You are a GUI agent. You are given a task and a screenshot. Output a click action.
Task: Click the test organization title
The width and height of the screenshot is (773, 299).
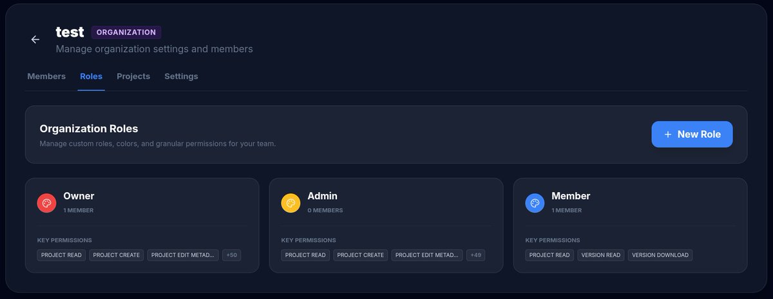point(70,32)
